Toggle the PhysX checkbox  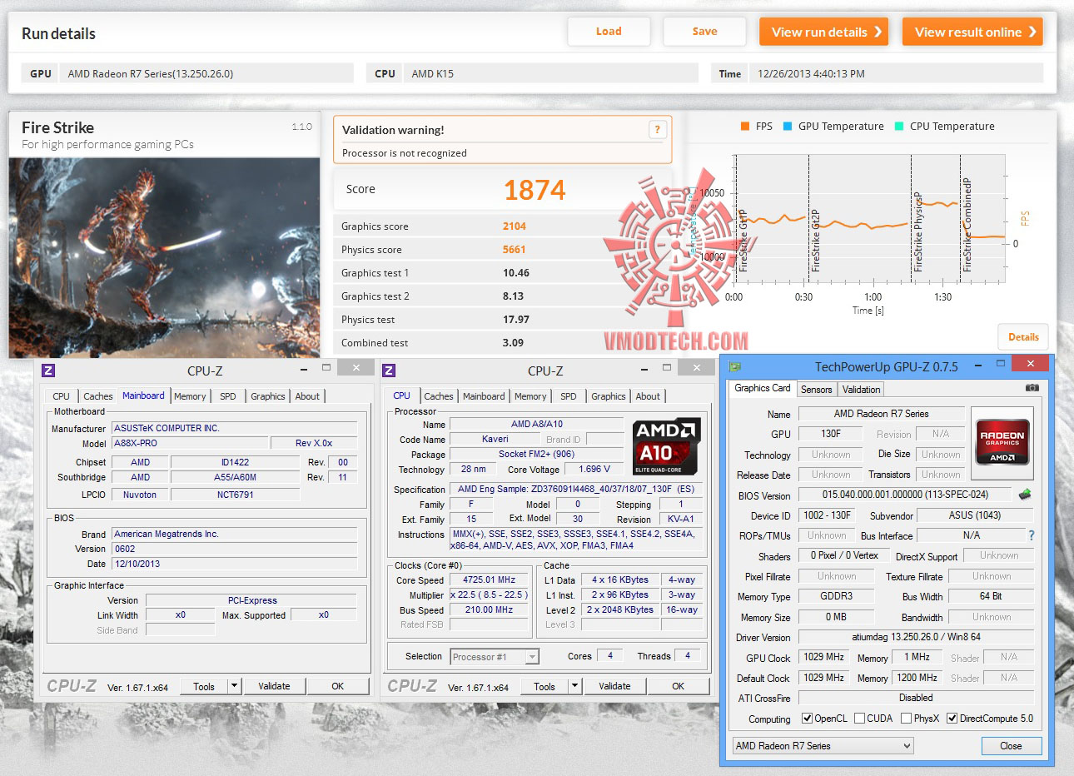coord(906,719)
